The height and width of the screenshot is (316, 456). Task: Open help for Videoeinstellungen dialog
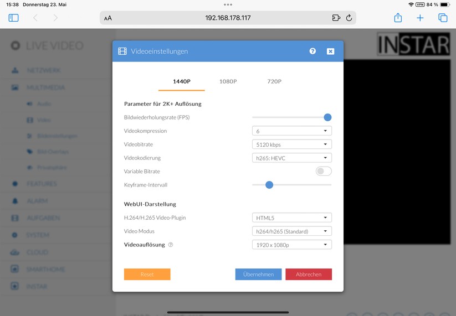(312, 51)
